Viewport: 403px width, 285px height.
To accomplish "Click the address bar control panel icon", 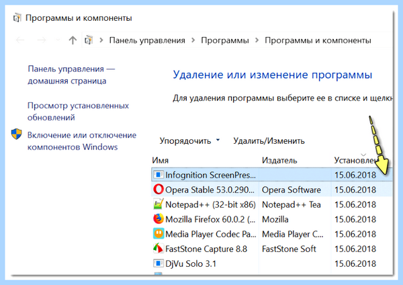I will click(89, 40).
